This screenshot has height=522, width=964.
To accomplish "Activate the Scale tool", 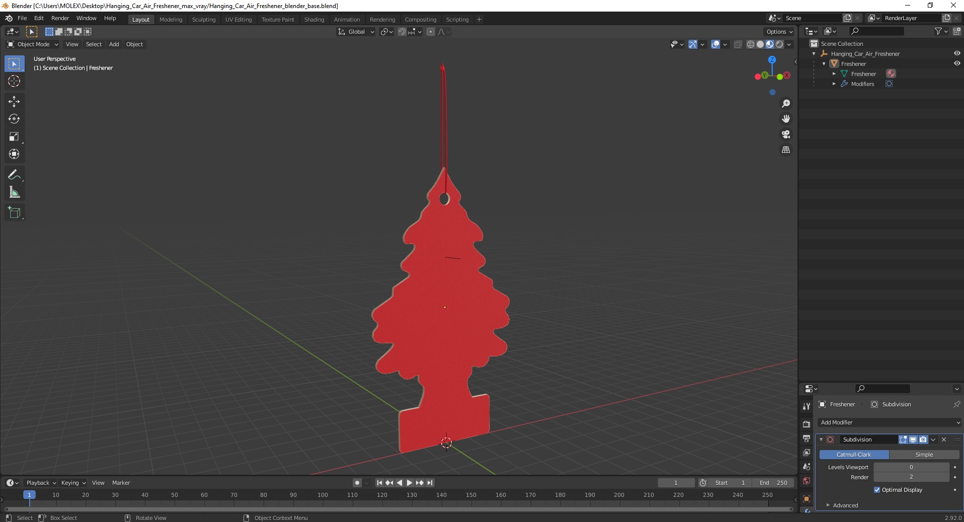I will pyautogui.click(x=14, y=136).
